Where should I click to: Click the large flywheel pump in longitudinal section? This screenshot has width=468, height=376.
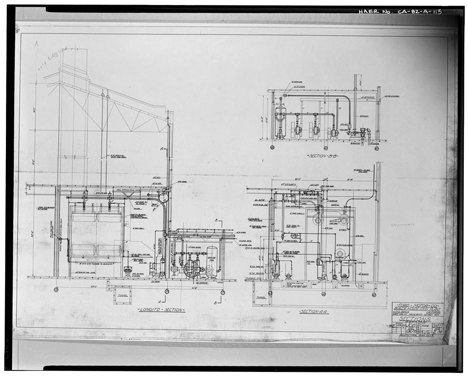click(192, 269)
